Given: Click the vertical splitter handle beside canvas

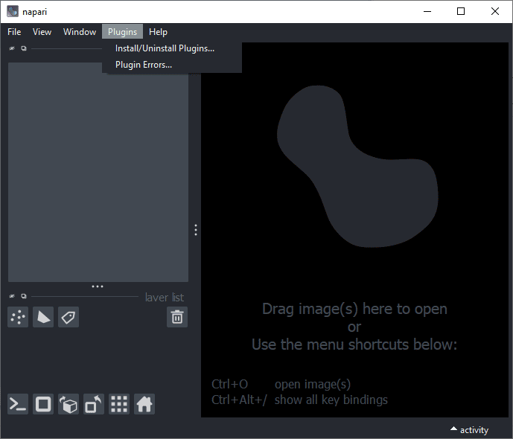Looking at the screenshot, I should click(x=195, y=230).
